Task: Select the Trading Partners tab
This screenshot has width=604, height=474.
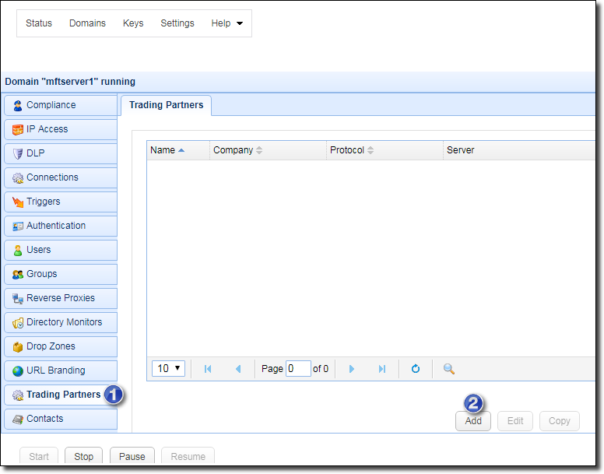Action: [x=166, y=105]
